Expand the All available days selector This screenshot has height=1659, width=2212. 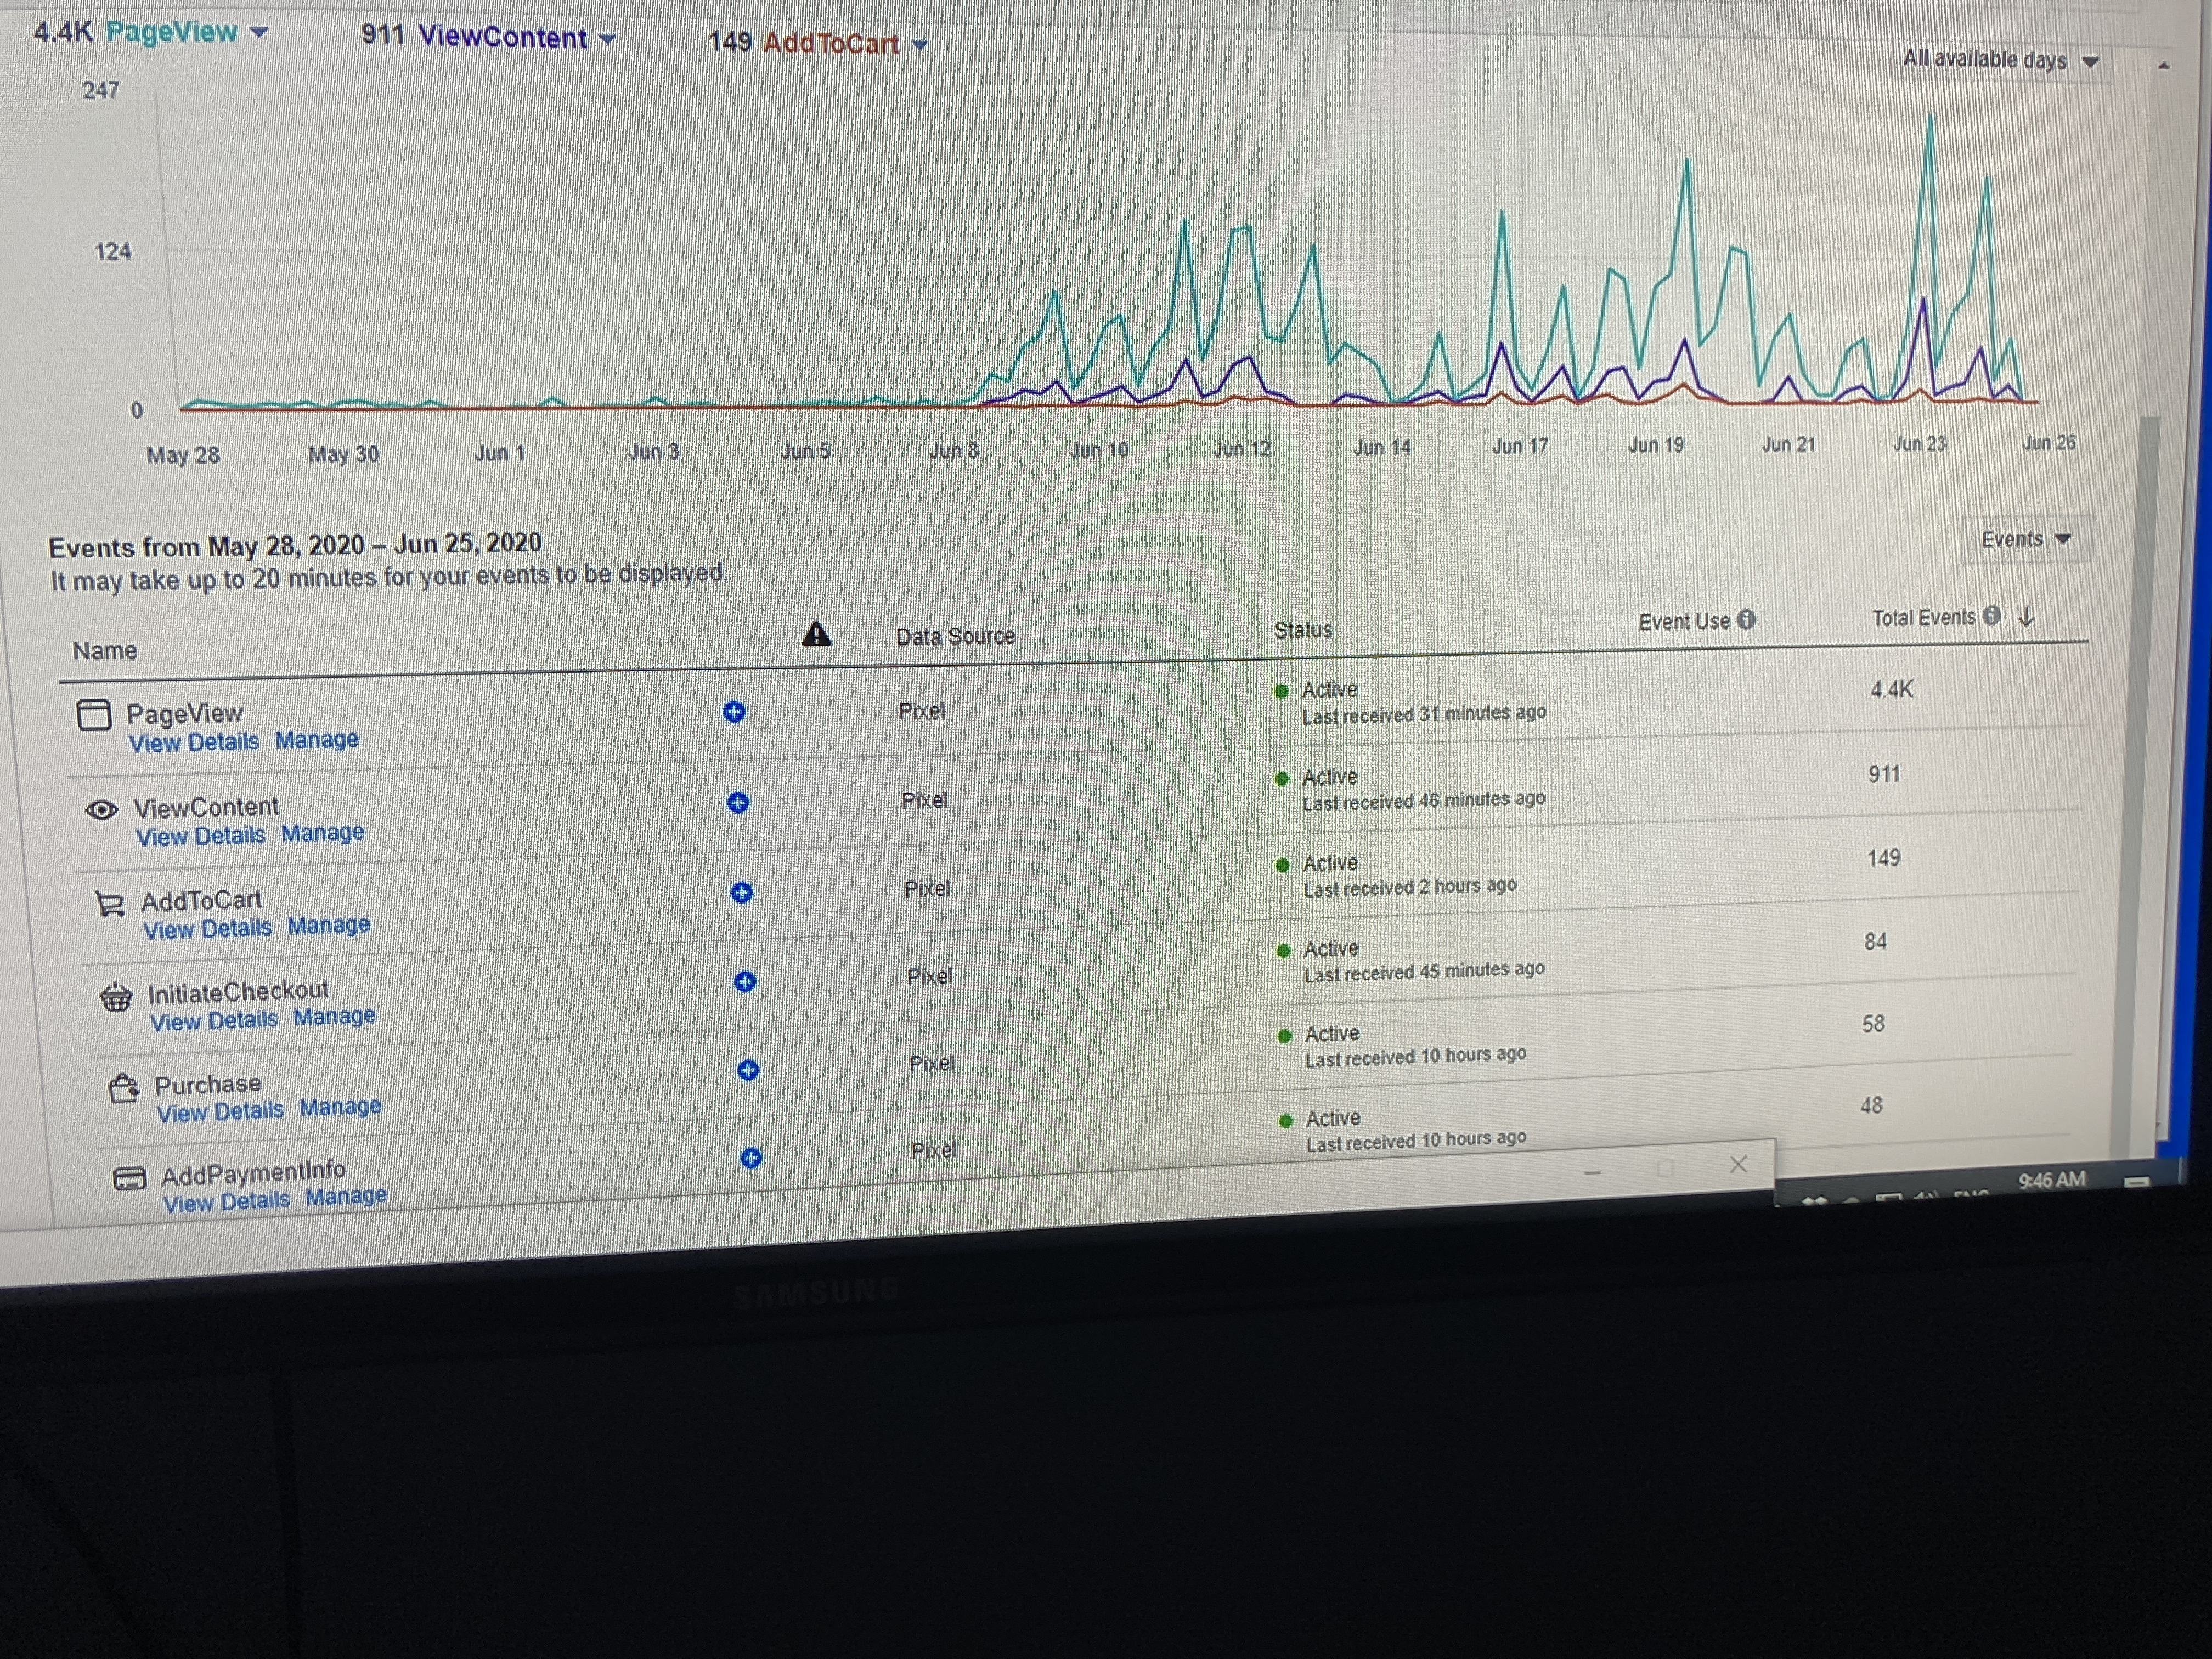(2000, 60)
